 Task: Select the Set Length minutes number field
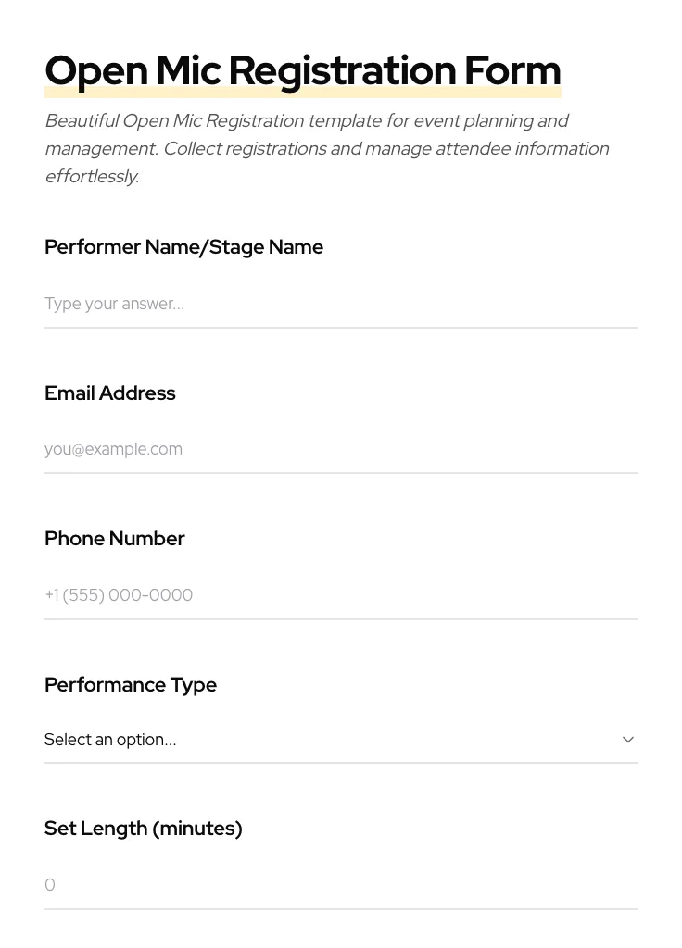(x=340, y=885)
